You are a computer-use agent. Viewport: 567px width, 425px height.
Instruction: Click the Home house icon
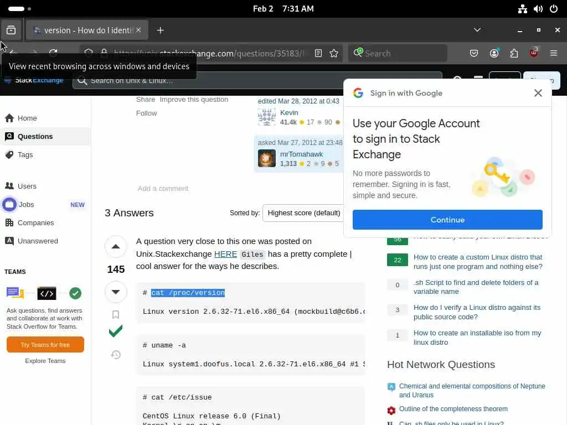(x=9, y=118)
